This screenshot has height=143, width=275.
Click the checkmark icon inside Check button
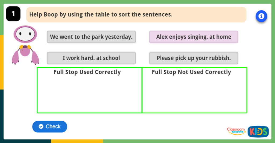(41, 126)
